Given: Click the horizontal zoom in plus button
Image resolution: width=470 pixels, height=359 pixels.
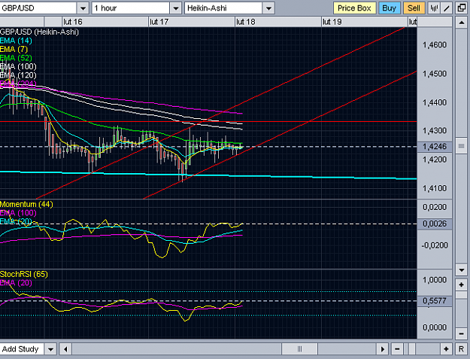Looking at the screenshot, I should coord(447,349).
